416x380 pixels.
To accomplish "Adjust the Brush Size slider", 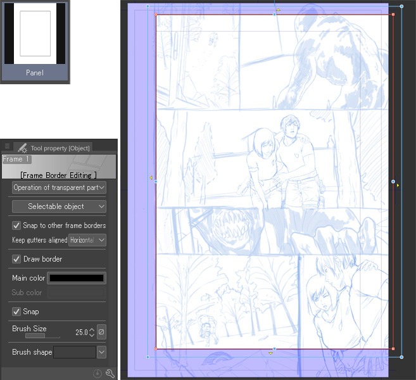I will coord(42,336).
